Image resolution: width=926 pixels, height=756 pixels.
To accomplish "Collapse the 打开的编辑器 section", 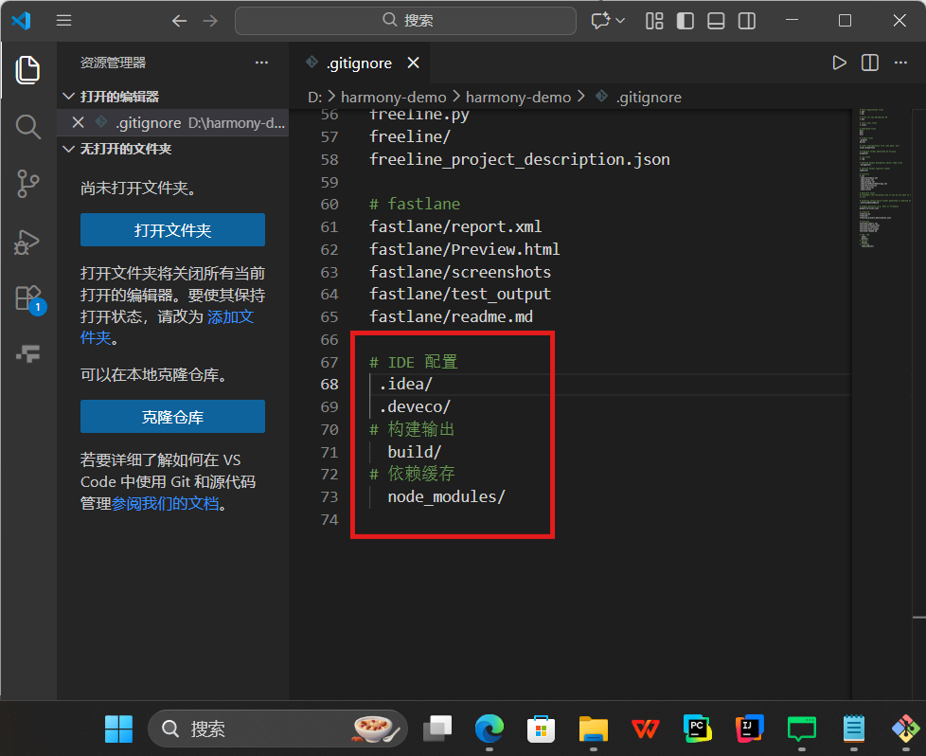I will [x=68, y=97].
